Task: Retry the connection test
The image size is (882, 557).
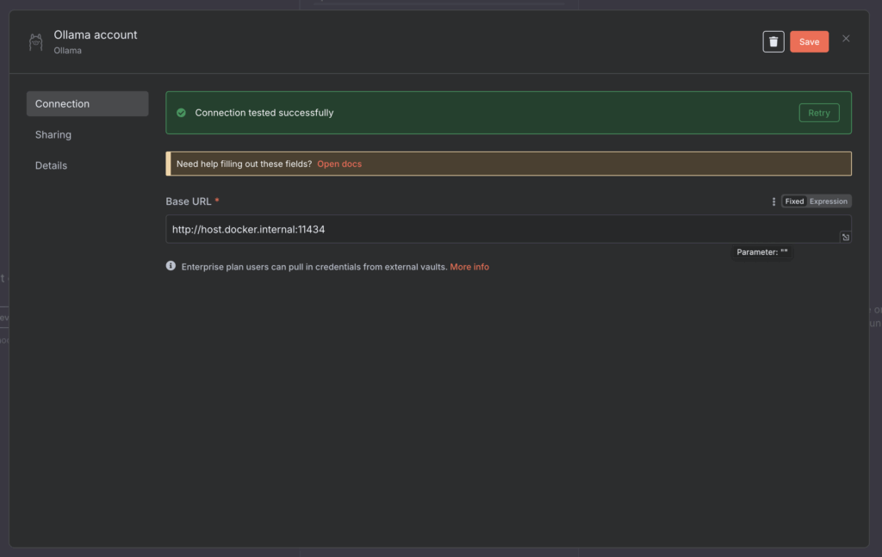Action: [818, 113]
